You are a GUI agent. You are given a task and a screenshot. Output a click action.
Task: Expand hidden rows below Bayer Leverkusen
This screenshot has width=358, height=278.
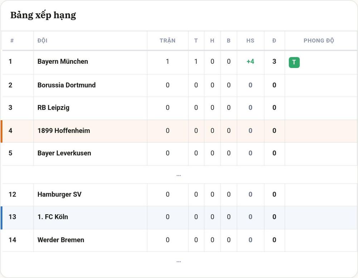[179, 175]
